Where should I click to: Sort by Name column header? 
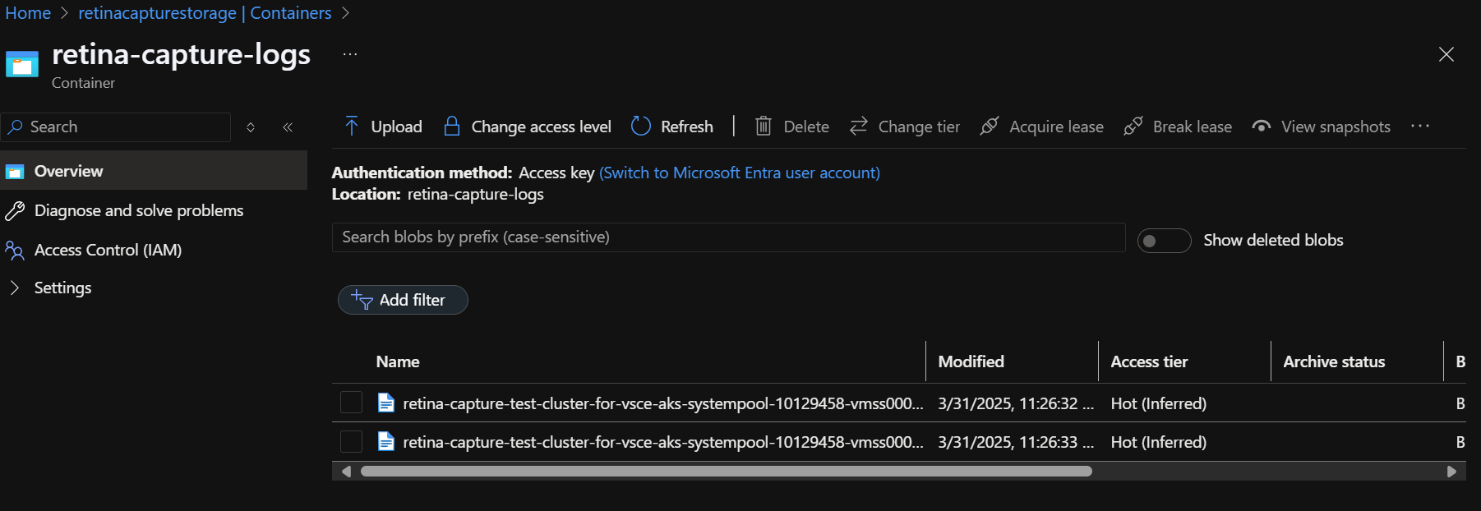point(398,361)
